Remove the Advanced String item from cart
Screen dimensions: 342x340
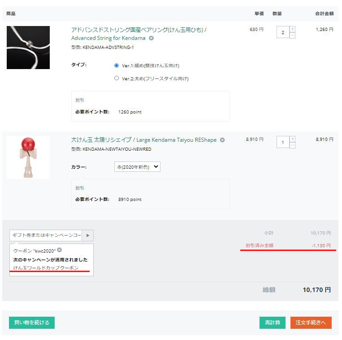151,39
